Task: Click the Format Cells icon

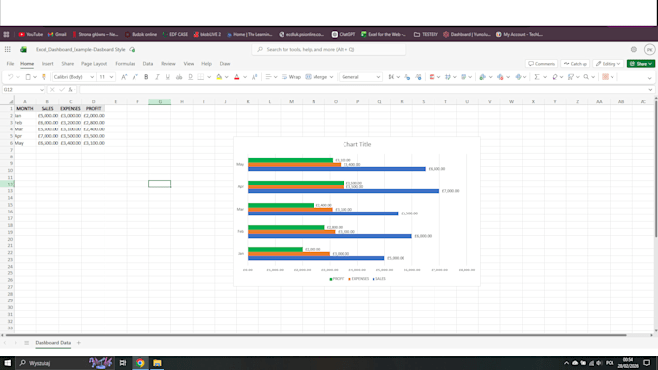Action: point(519,77)
